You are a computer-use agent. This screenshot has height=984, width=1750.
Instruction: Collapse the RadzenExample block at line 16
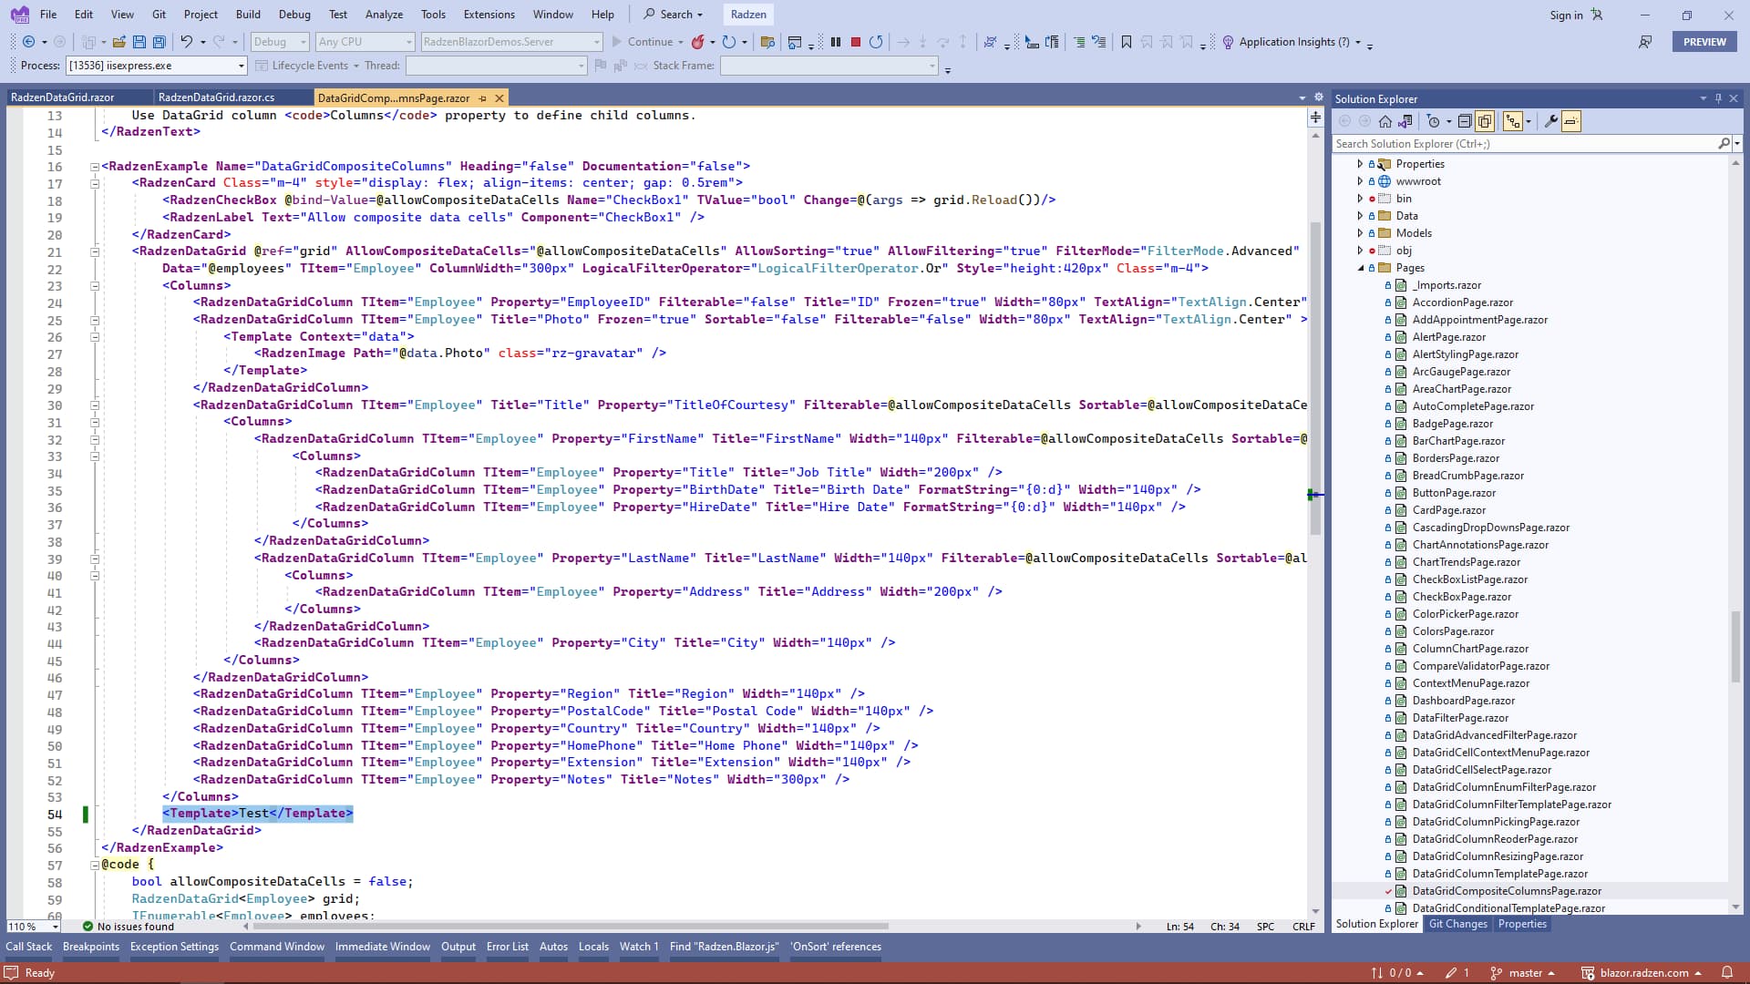[x=94, y=167]
